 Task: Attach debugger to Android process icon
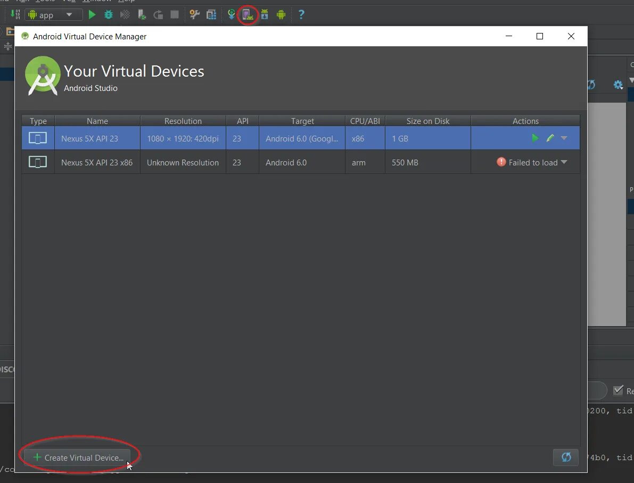(142, 14)
